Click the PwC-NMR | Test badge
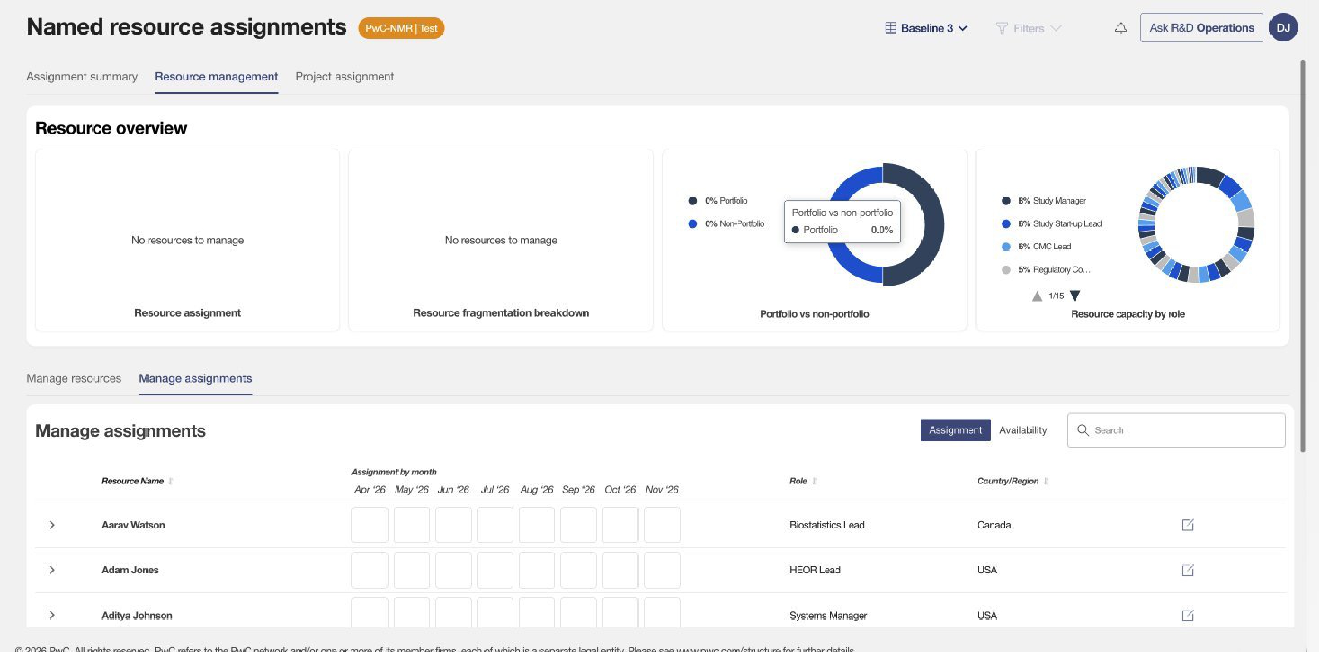The height and width of the screenshot is (652, 1320). [x=401, y=28]
